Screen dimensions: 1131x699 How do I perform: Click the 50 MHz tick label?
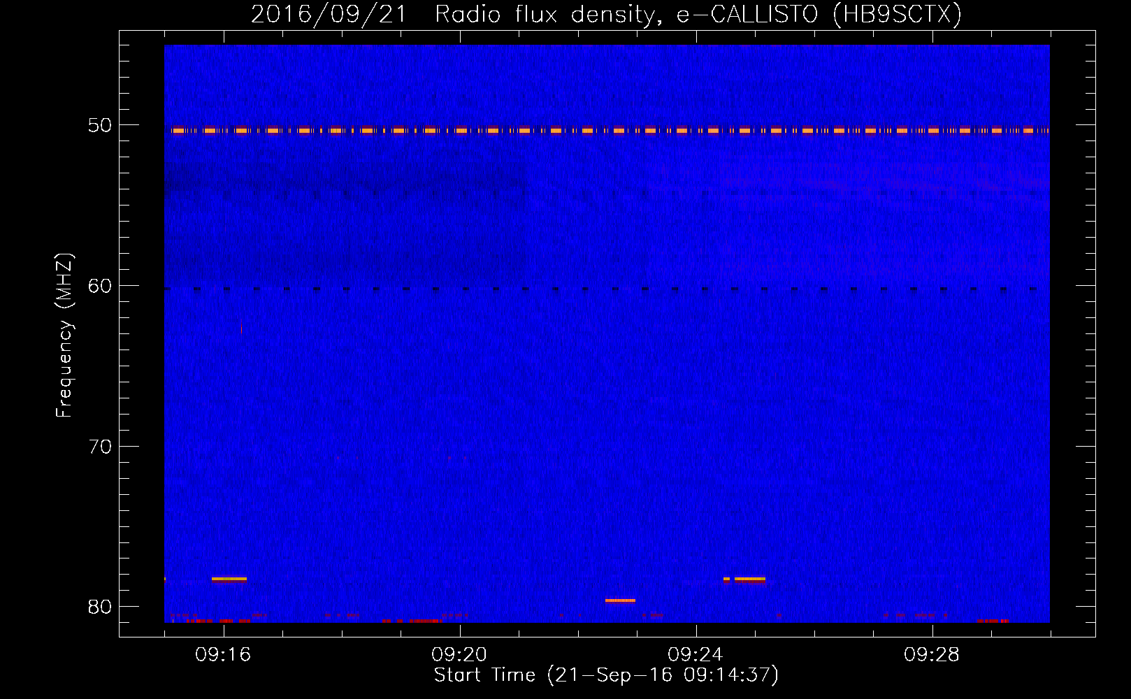tap(99, 125)
